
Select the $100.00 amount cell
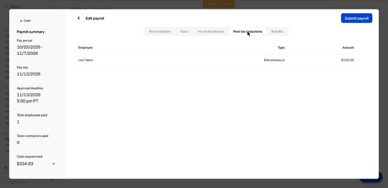point(348,60)
